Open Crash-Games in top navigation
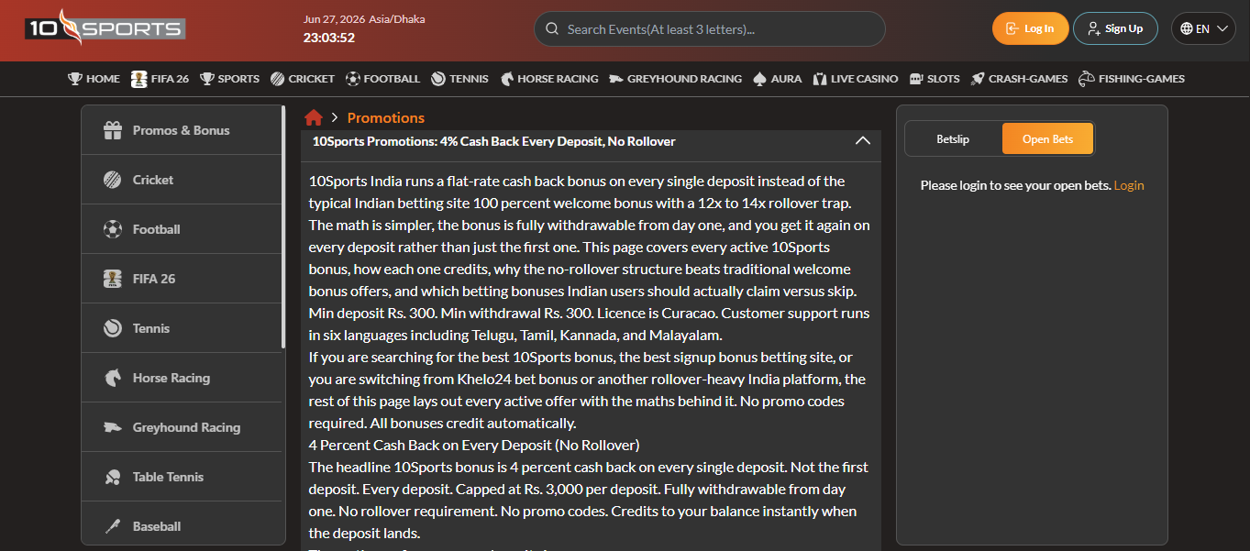 [x=1019, y=79]
